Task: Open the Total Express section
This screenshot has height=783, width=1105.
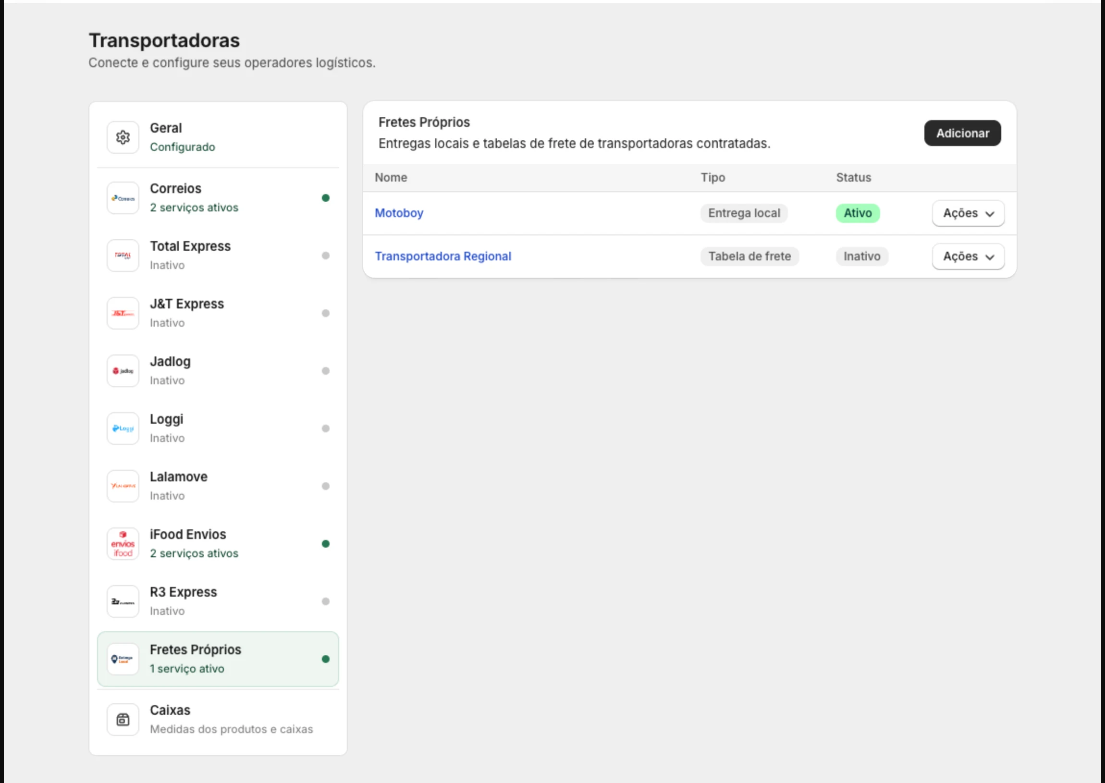Action: [218, 256]
